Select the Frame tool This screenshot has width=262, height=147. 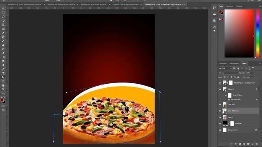pos(3,29)
